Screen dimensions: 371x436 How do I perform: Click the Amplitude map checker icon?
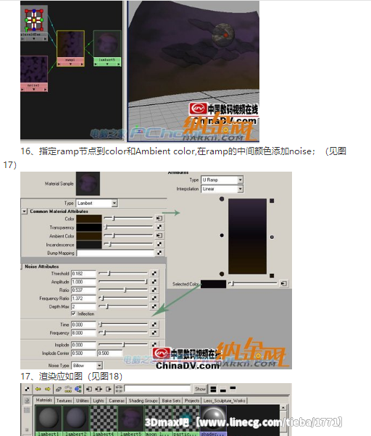point(154,282)
